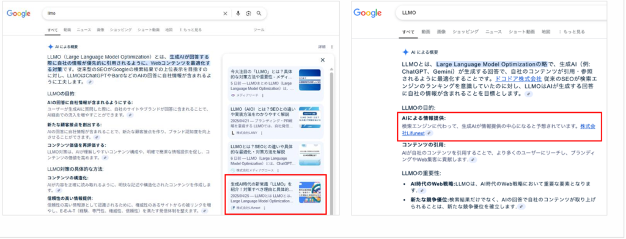Click the heading LLMOの重要性
Viewport: 626px width, 239px height.
click(422, 173)
